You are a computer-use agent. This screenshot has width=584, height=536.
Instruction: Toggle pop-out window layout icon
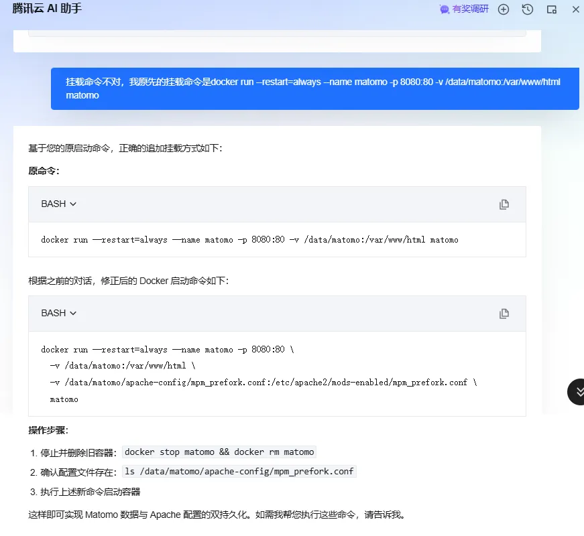pos(552,9)
